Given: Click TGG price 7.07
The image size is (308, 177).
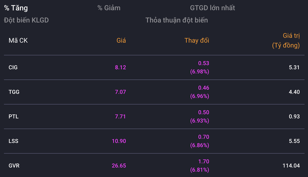Looking at the screenshot, I should [x=120, y=92].
